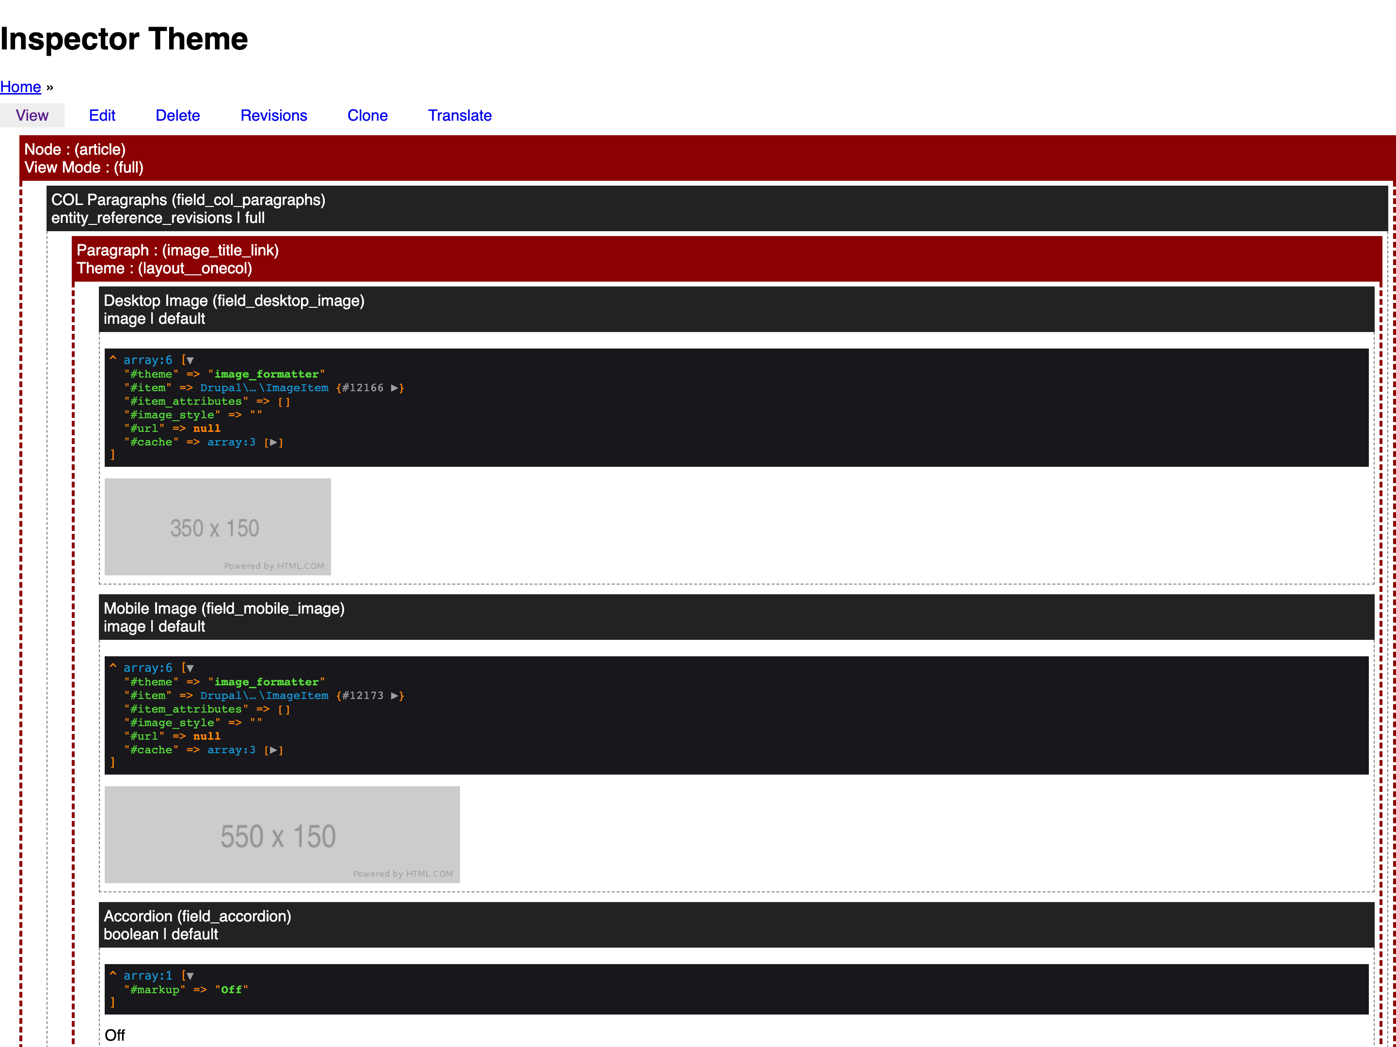Click 'Desktop Image (field_desktop_image)' heading
The image size is (1396, 1047).
[234, 301]
